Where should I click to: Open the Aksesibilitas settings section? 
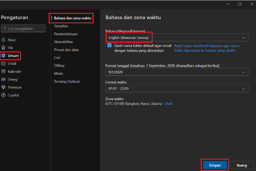click(x=63, y=42)
